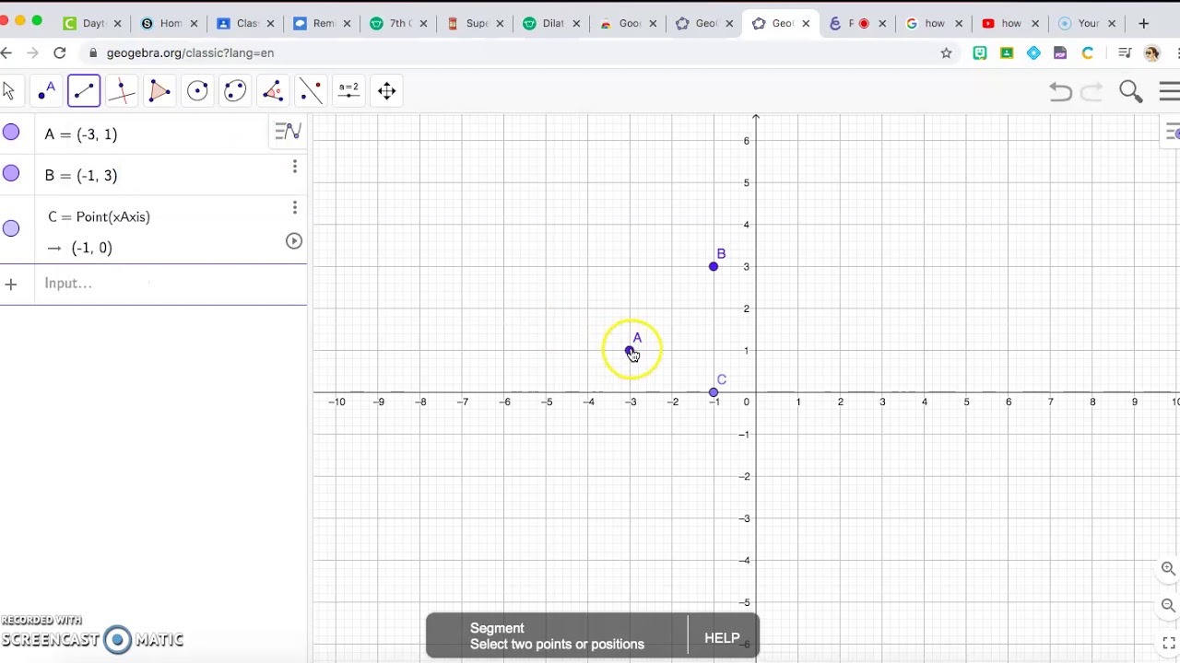Click point B on the graph

pyautogui.click(x=713, y=266)
